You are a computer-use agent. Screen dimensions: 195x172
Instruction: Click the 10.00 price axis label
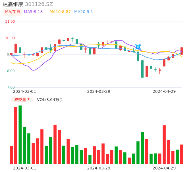(10, 38)
